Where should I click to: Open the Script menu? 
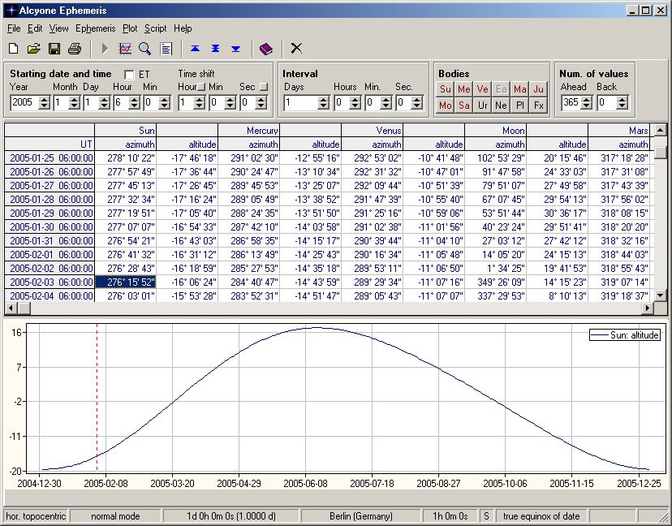pyautogui.click(x=155, y=28)
